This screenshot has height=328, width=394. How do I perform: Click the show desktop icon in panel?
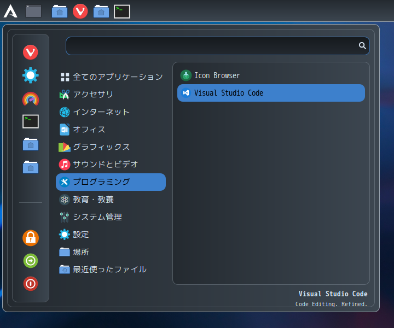pyautogui.click(x=33, y=11)
